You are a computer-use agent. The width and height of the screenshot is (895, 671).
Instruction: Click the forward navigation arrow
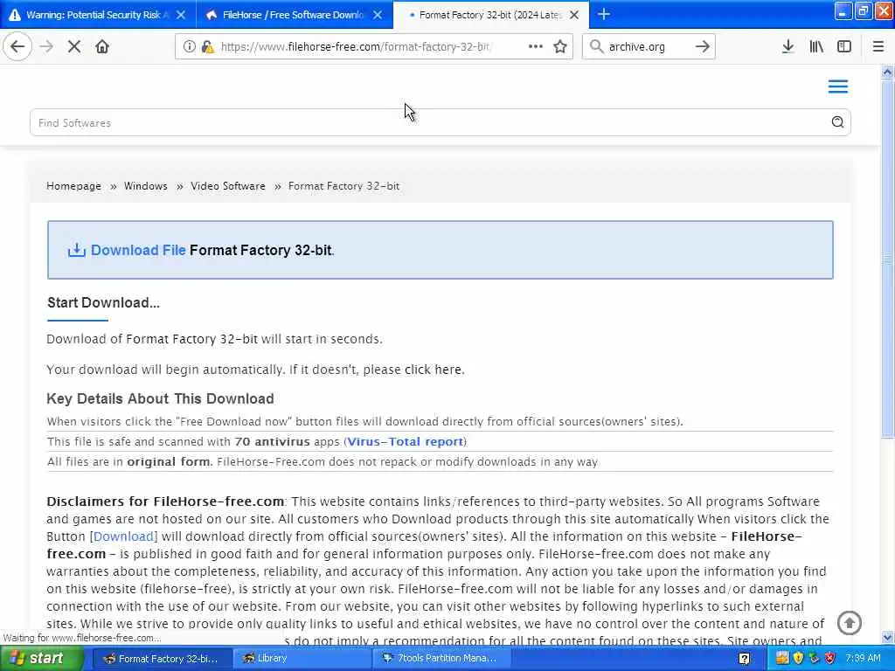(x=46, y=47)
